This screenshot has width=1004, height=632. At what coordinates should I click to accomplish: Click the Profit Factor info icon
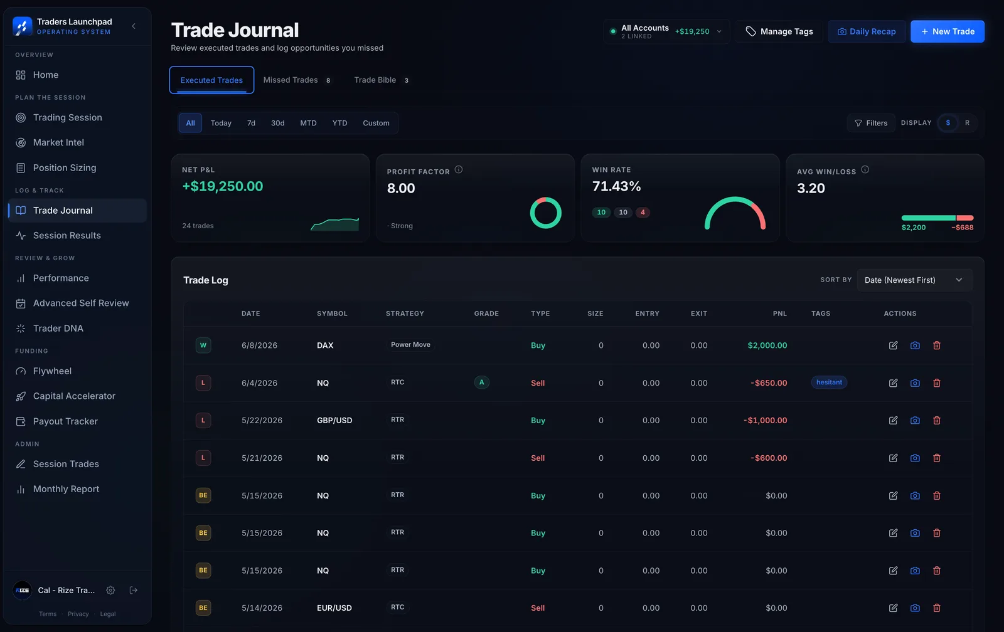(459, 169)
